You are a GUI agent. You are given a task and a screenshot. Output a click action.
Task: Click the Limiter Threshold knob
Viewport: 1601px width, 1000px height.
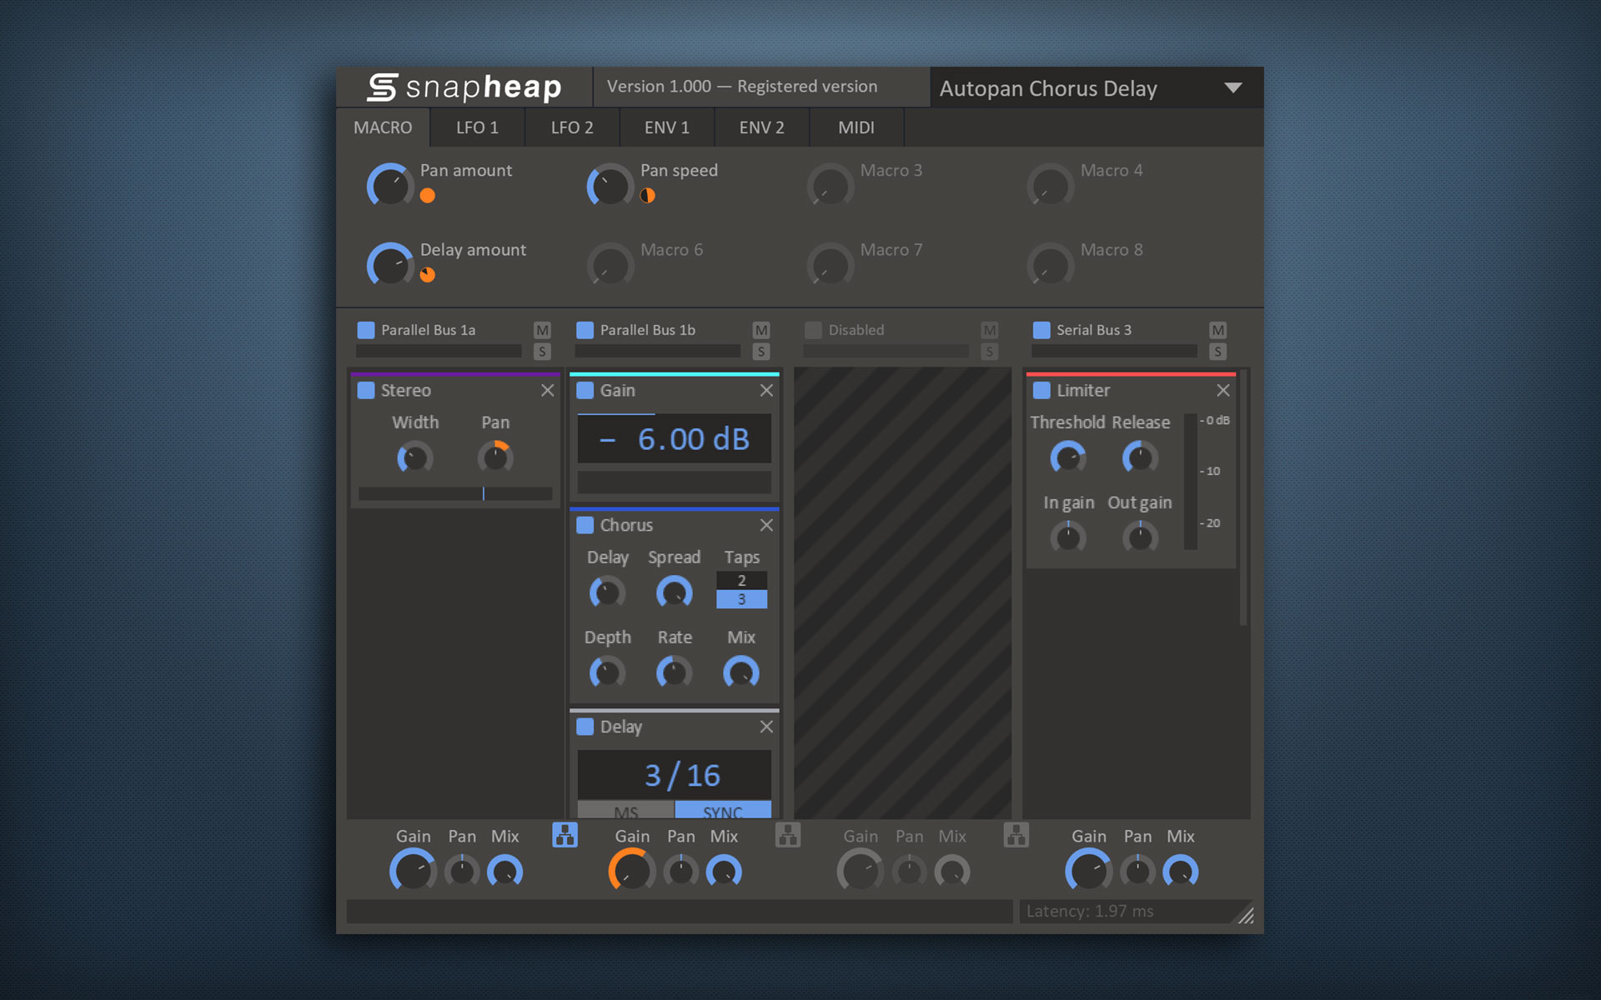click(1068, 457)
